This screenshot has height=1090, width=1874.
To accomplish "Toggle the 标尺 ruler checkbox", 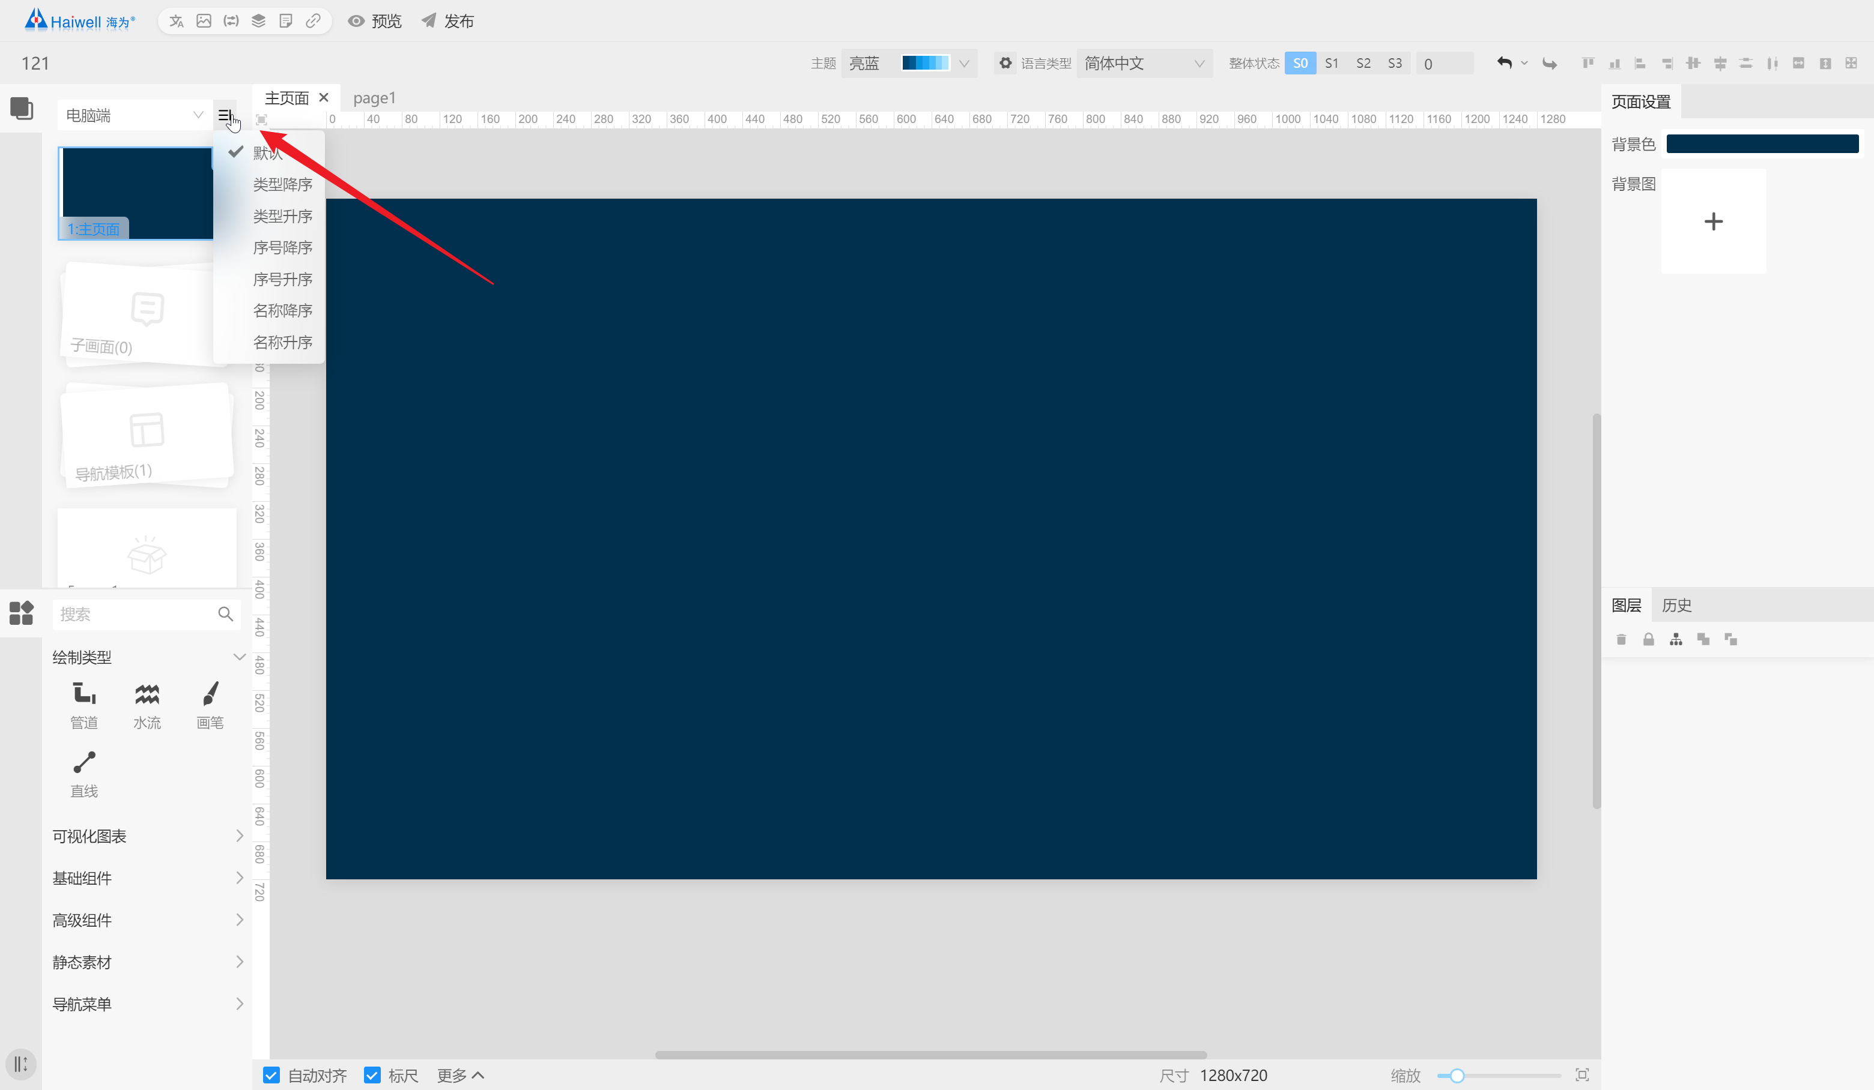I will [372, 1075].
